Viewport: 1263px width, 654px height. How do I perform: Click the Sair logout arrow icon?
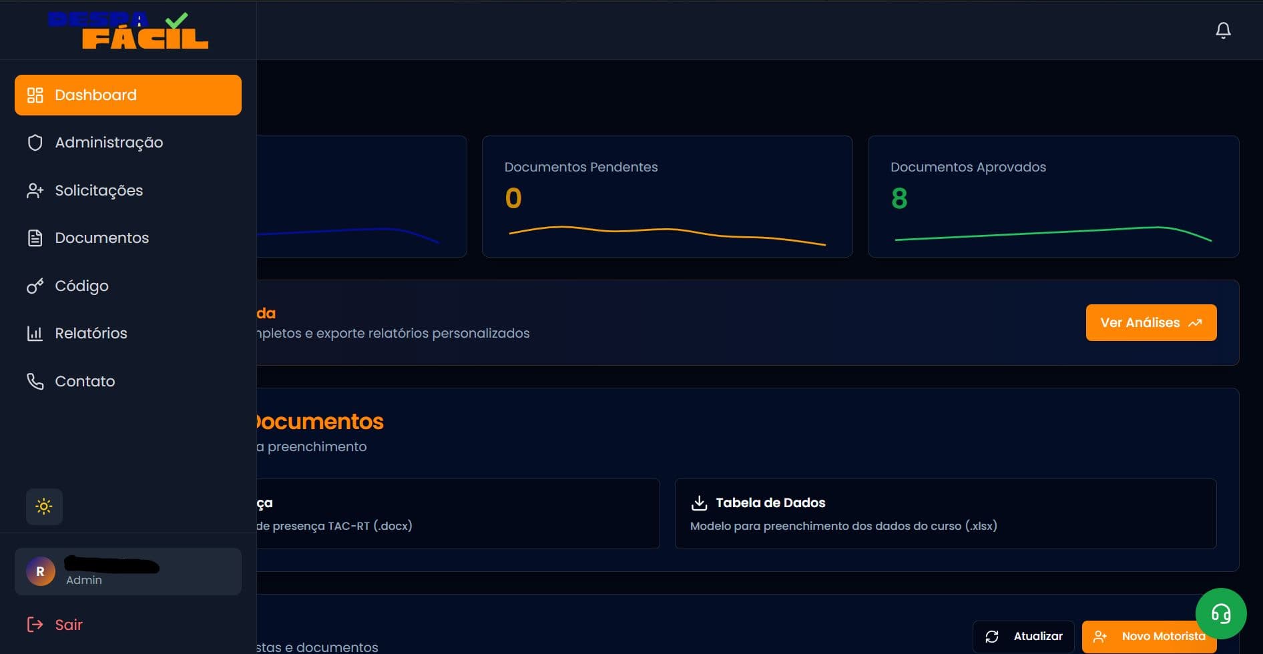(35, 625)
